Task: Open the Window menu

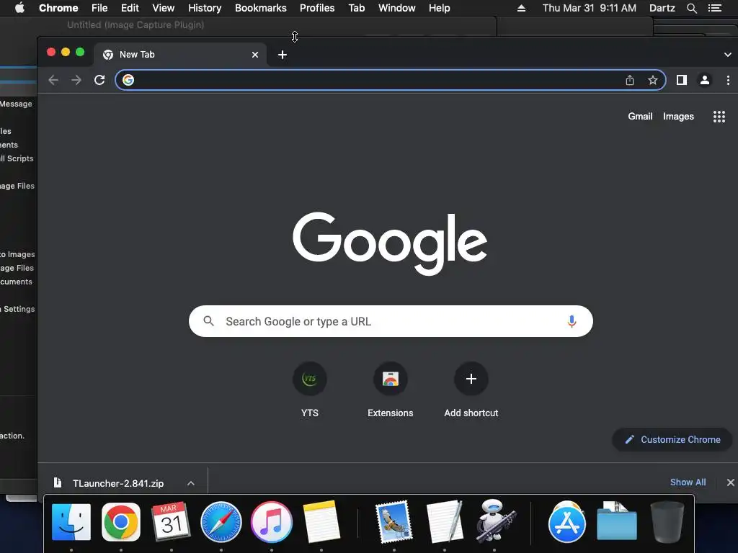Action: click(397, 8)
